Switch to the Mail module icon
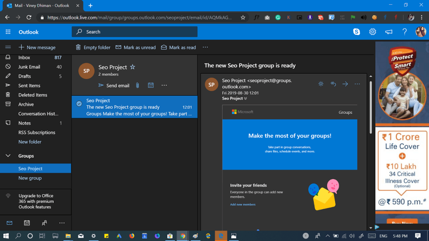This screenshot has height=241, width=429. pyautogui.click(x=9, y=223)
